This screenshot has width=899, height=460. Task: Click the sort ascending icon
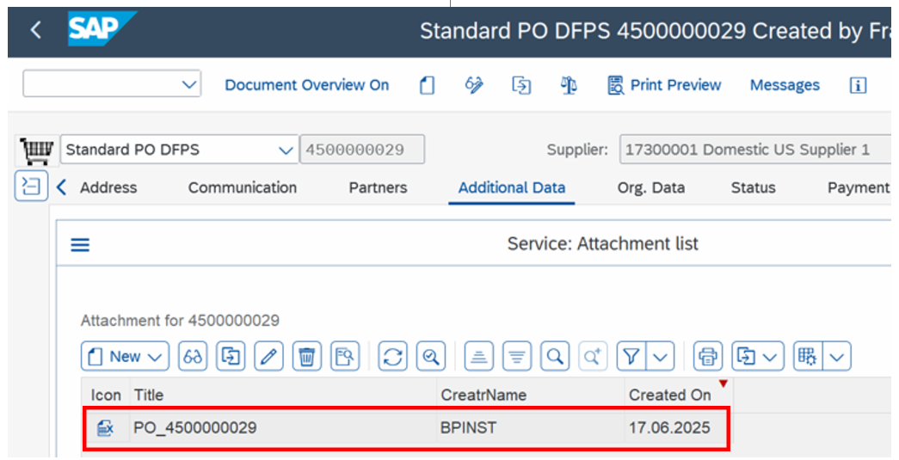coord(479,356)
